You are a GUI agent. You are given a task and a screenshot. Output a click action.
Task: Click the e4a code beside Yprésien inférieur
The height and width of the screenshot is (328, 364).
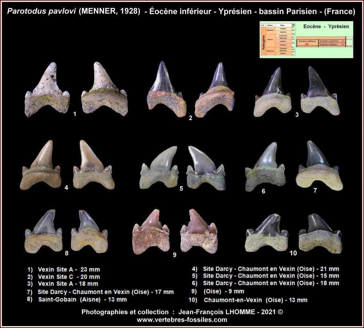tap(342, 44)
